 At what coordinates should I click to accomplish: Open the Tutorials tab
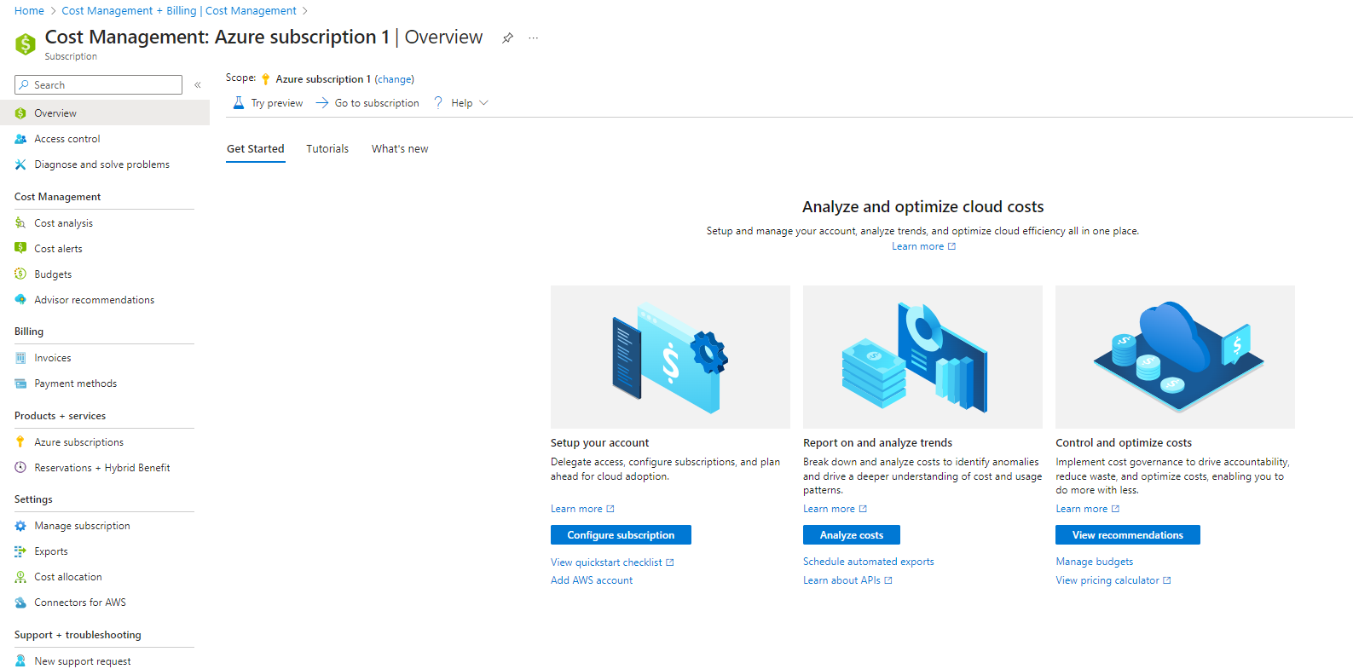[x=327, y=149]
